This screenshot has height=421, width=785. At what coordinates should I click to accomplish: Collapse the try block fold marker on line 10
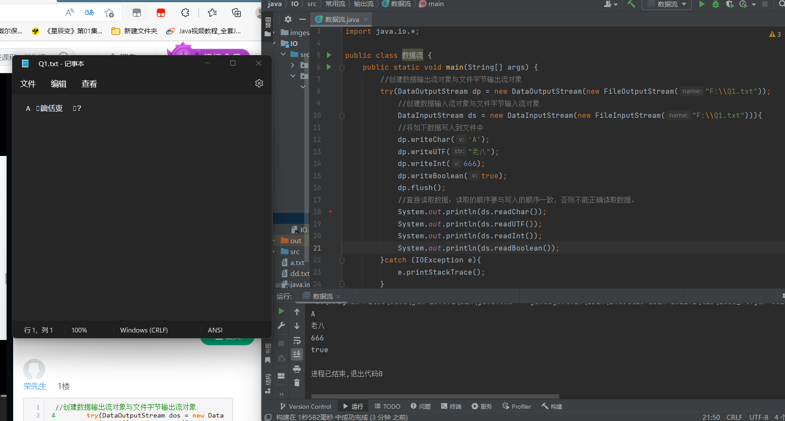coord(342,116)
